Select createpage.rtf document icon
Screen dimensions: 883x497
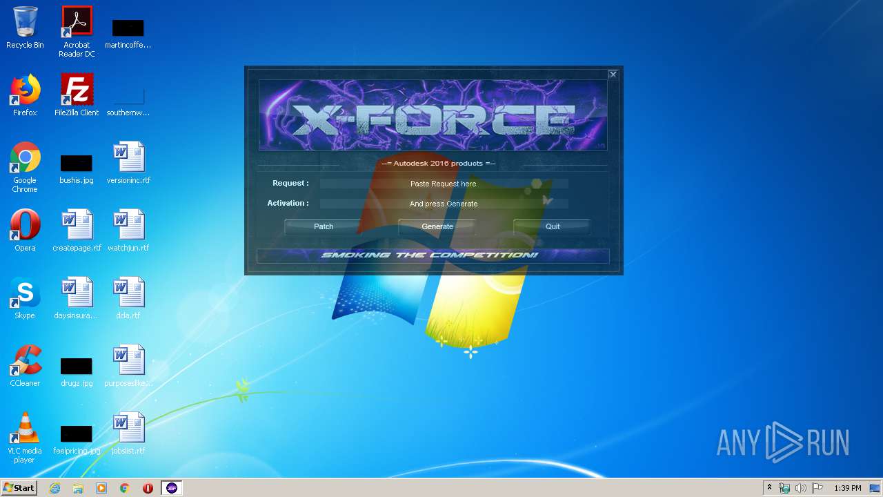(77, 231)
